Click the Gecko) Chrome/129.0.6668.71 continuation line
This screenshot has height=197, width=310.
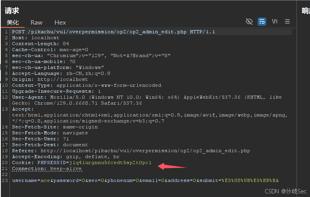[x=77, y=103]
